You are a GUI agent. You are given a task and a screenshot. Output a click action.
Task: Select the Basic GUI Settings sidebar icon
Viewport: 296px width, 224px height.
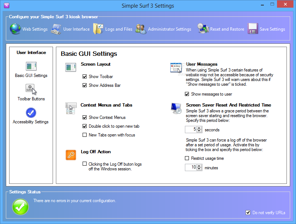(x=31, y=66)
